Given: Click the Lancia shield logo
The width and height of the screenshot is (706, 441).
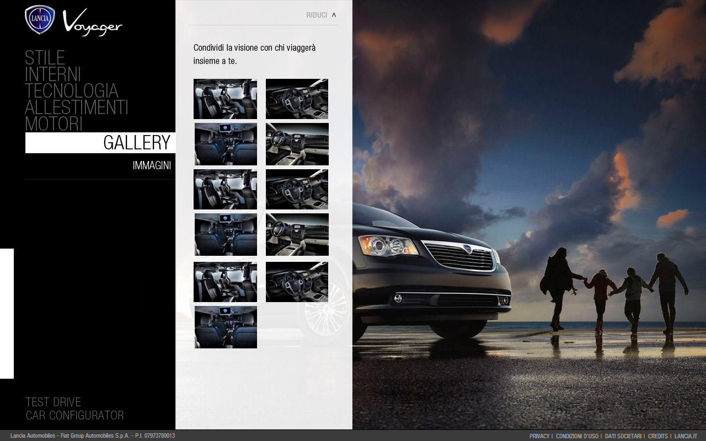Looking at the screenshot, I should 40,20.
